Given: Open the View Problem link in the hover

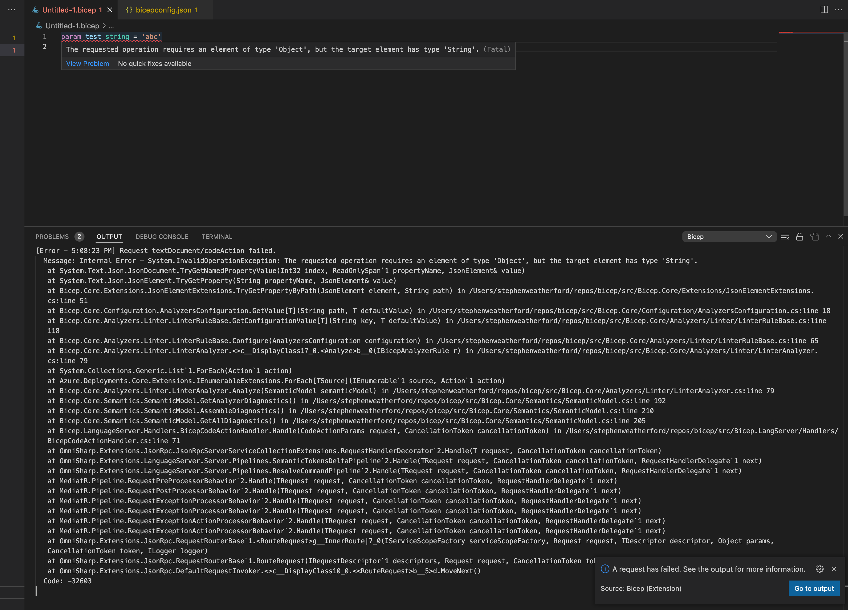Looking at the screenshot, I should 88,63.
